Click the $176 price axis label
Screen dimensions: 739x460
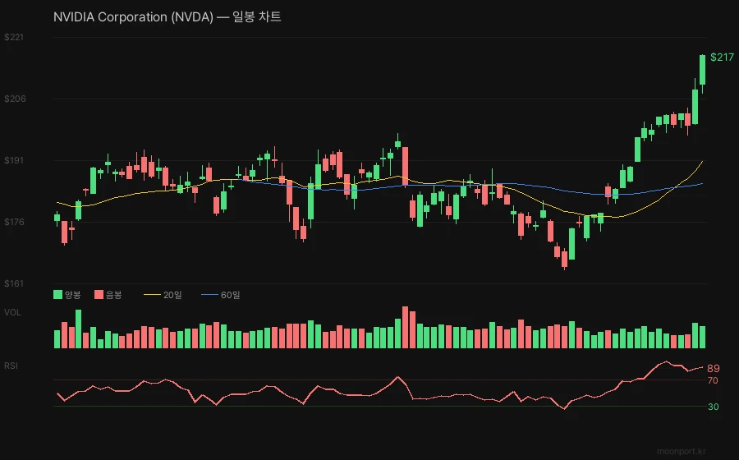(x=14, y=222)
